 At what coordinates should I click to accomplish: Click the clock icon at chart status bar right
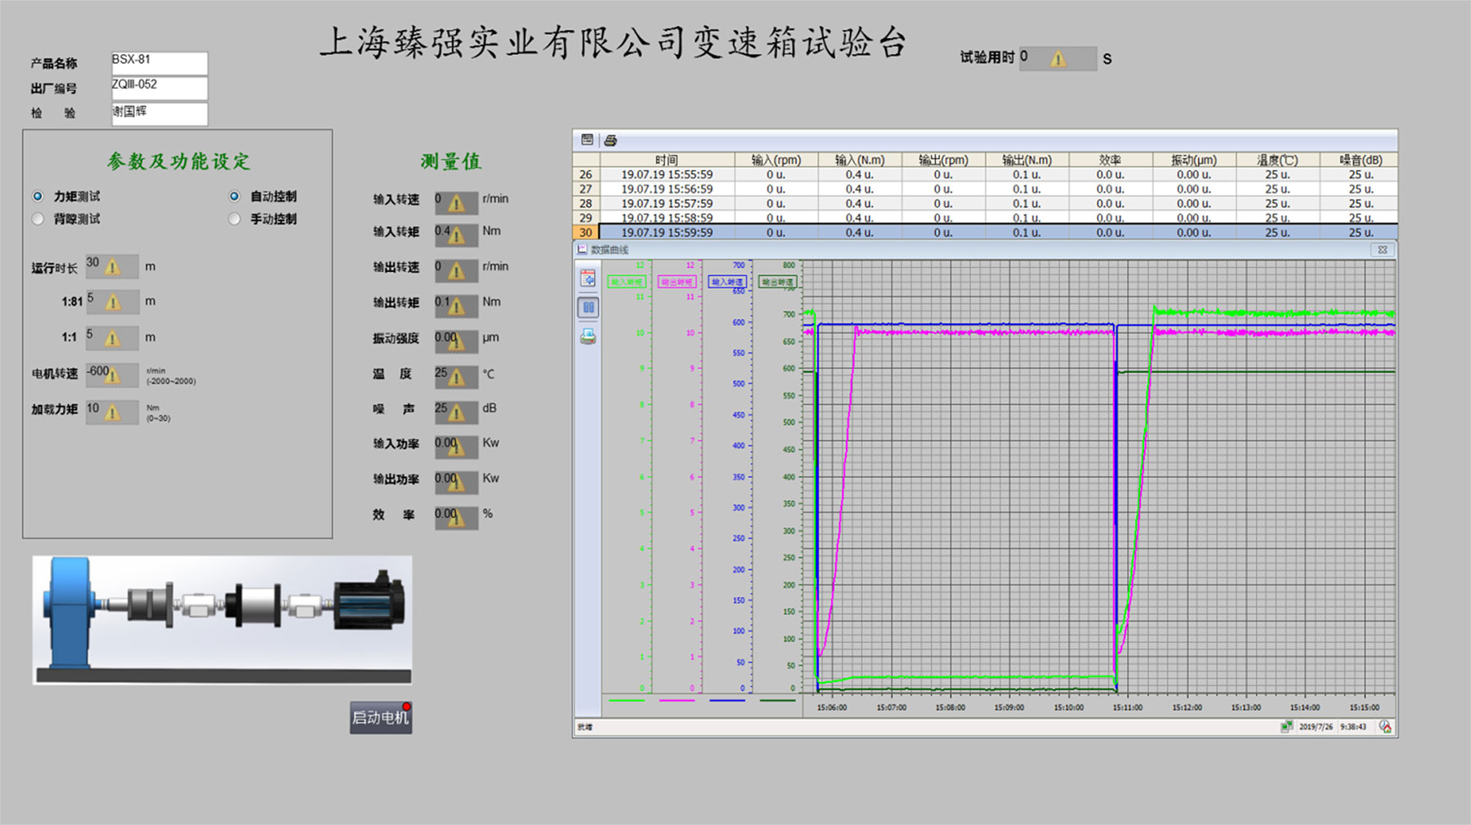(x=1384, y=726)
